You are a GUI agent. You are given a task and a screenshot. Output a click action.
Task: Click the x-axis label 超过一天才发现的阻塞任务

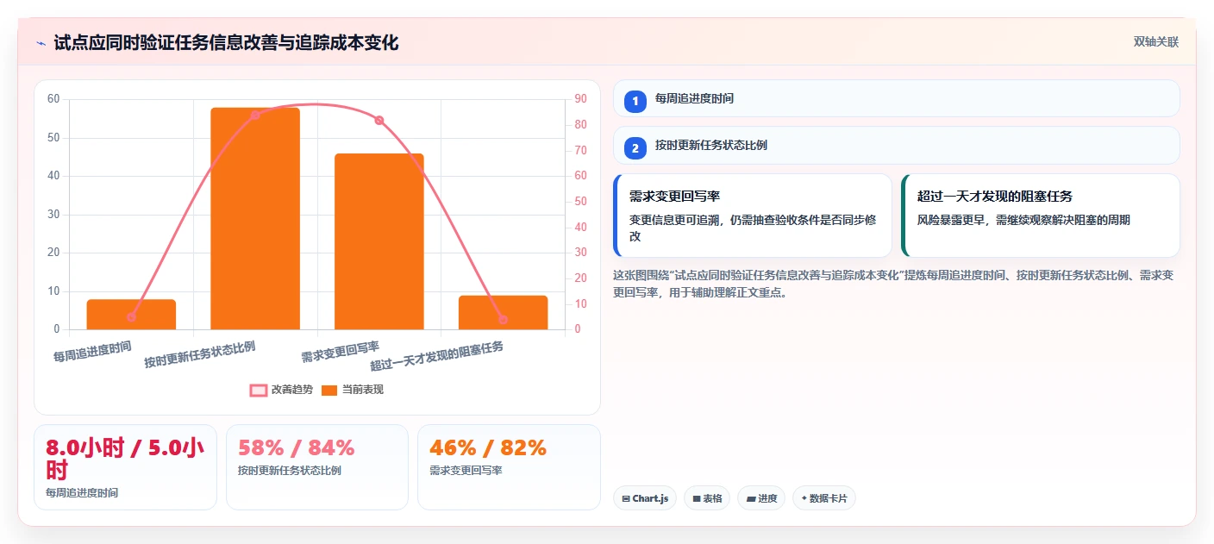pos(437,355)
